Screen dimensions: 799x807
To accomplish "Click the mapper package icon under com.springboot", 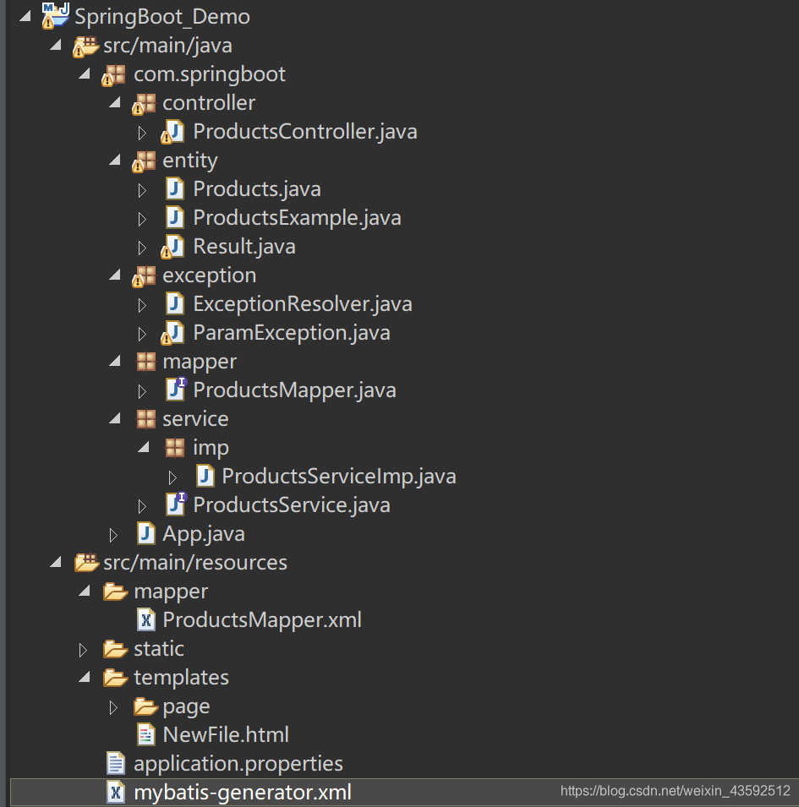I will coord(146,362).
